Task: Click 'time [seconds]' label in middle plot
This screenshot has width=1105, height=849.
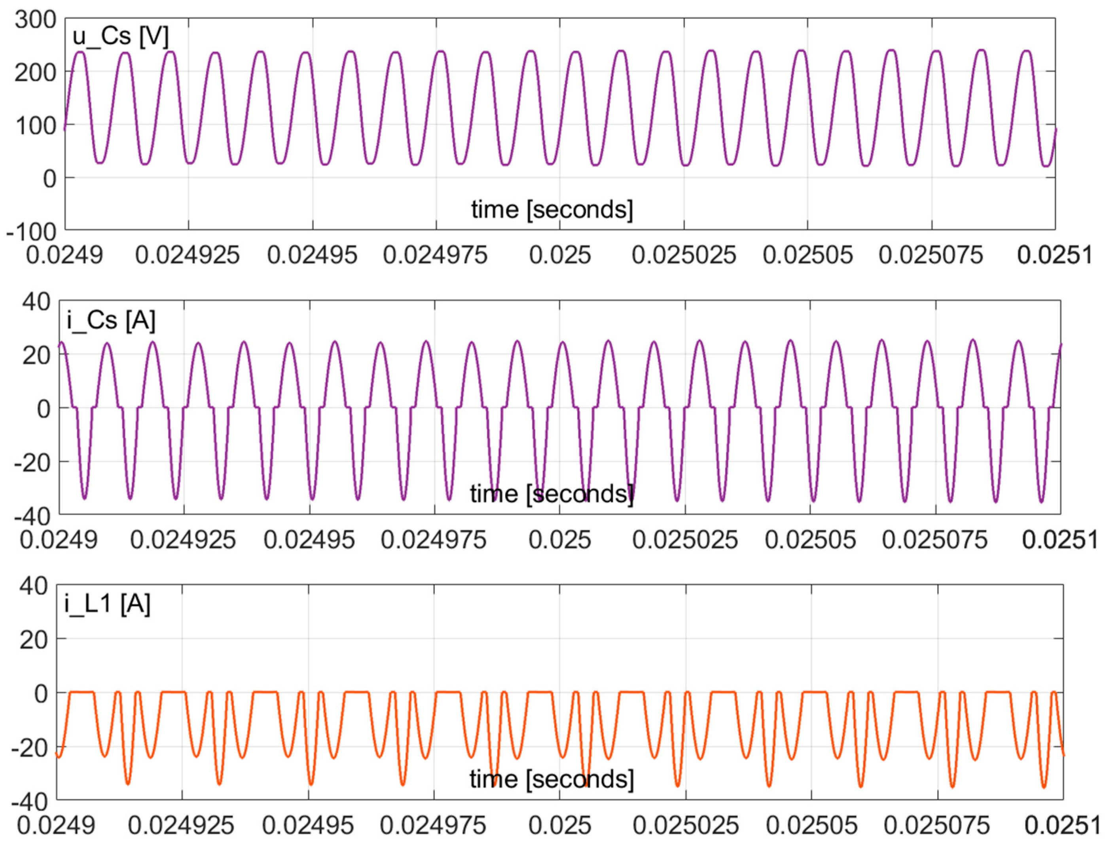Action: click(552, 494)
